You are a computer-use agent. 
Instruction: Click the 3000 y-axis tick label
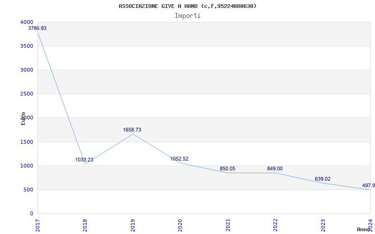point(27,70)
